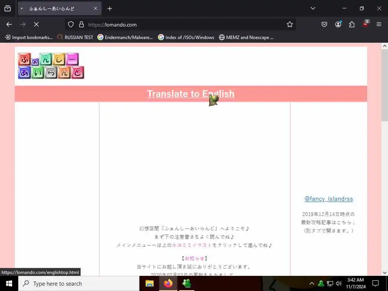Open MEMZ and Noescape bookmark
This screenshot has height=291, width=388.
tap(246, 38)
